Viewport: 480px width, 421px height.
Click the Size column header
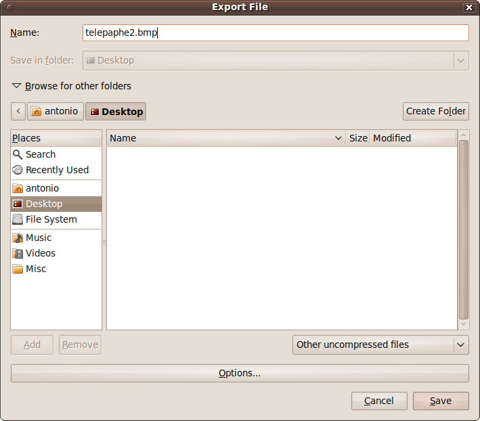point(358,138)
